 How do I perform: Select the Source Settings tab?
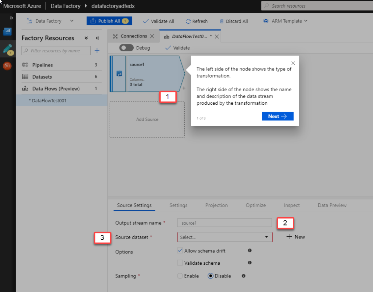coord(134,205)
